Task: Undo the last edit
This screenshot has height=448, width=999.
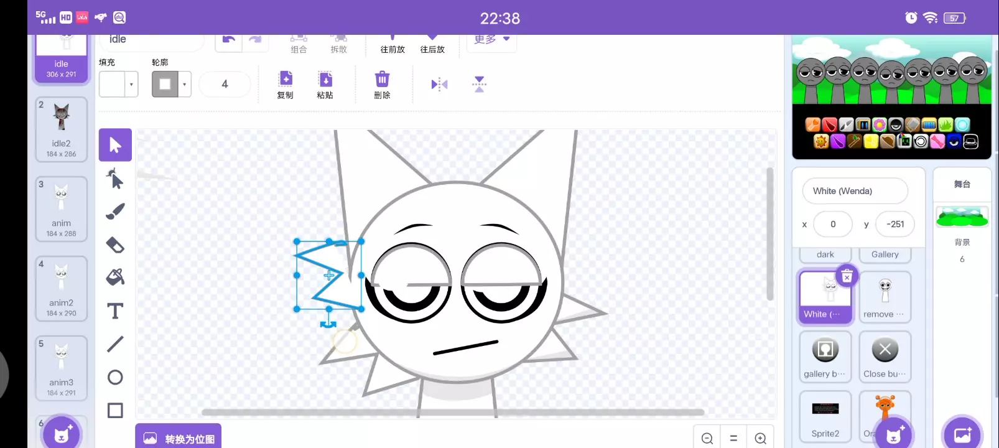Action: coord(229,40)
